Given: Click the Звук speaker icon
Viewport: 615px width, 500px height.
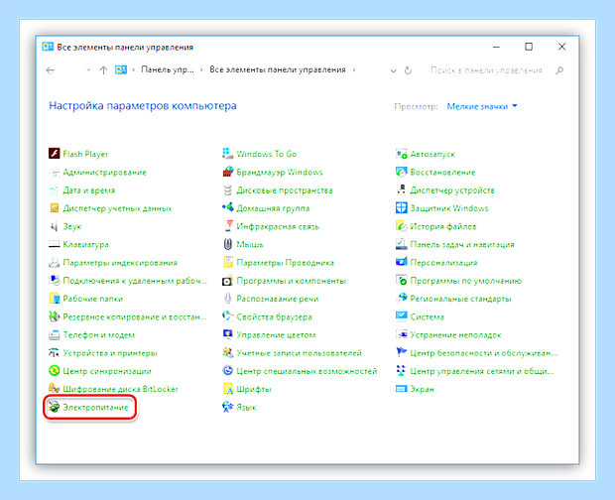Looking at the screenshot, I should pyautogui.click(x=54, y=226).
